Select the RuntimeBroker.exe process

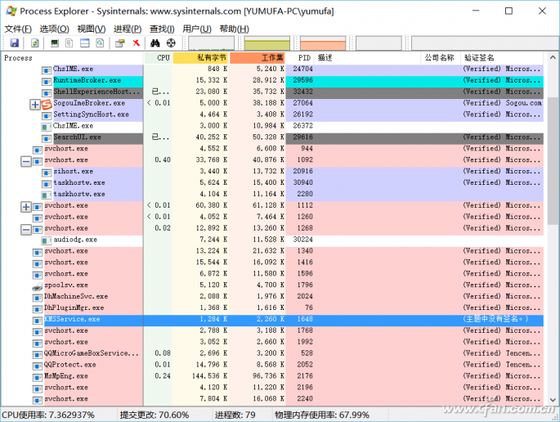click(x=87, y=80)
